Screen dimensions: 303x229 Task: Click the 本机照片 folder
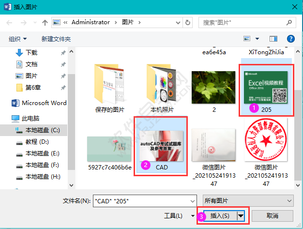tap(162, 89)
